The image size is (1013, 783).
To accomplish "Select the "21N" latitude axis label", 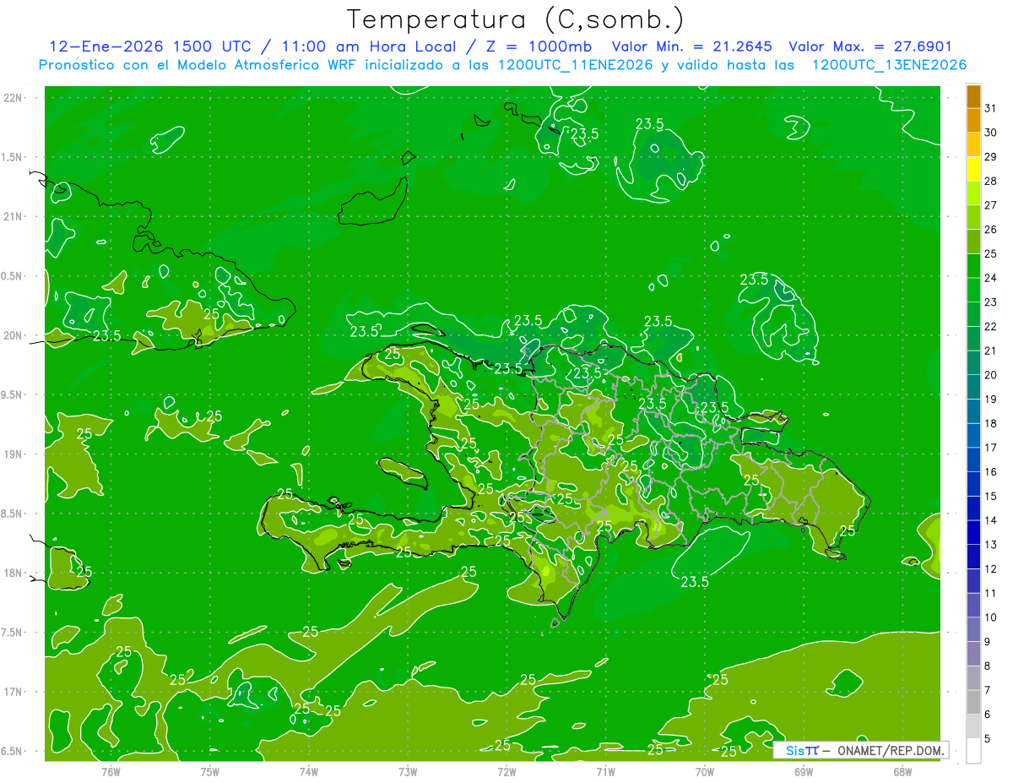I will point(14,216).
